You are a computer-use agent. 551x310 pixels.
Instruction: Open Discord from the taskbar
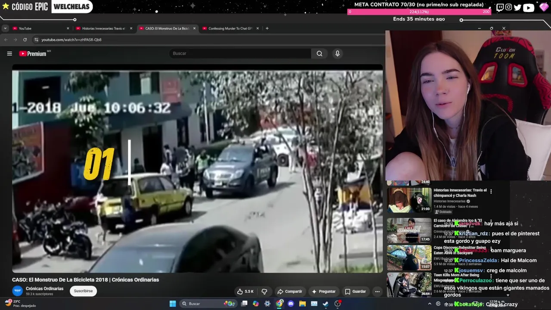tap(291, 304)
